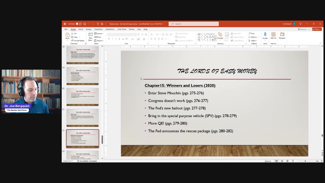Click the Record button
This screenshot has width=325, height=183.
[x=302, y=29]
